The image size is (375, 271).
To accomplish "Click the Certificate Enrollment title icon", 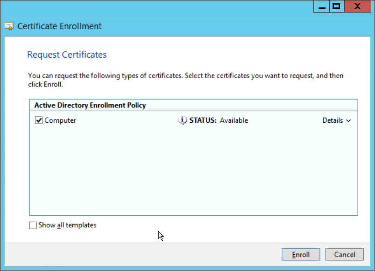I will [x=9, y=26].
